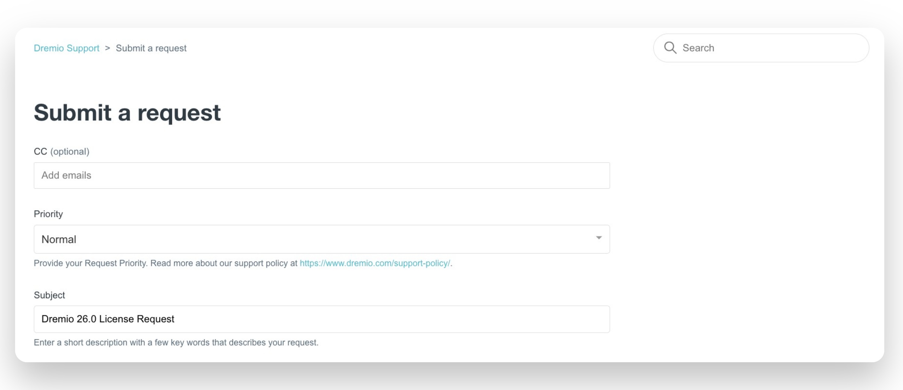Select the 'Normal' value in Priority
903x390 pixels.
[59, 239]
